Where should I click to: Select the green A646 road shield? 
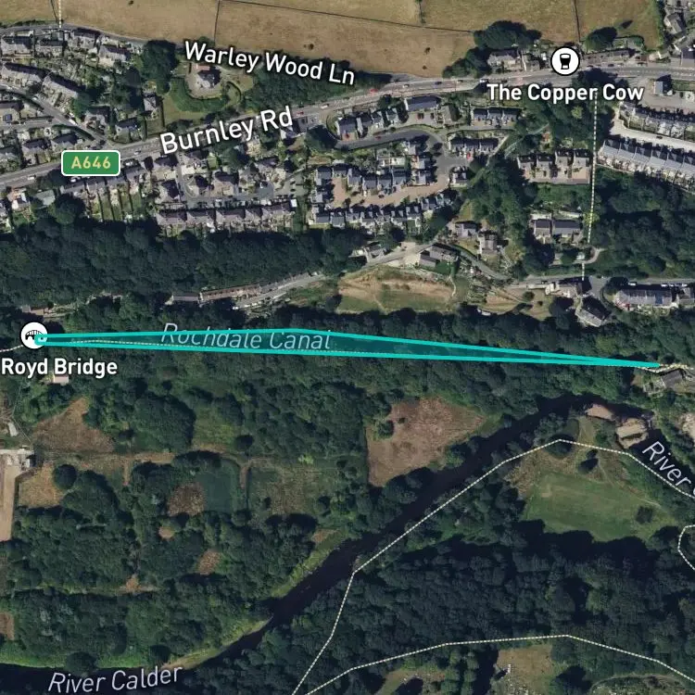(x=91, y=163)
